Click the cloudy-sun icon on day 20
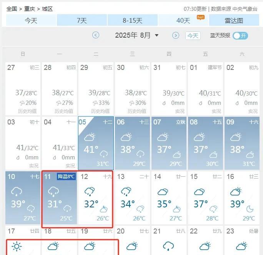The width and height of the screenshot is (263, 255). click(132, 246)
